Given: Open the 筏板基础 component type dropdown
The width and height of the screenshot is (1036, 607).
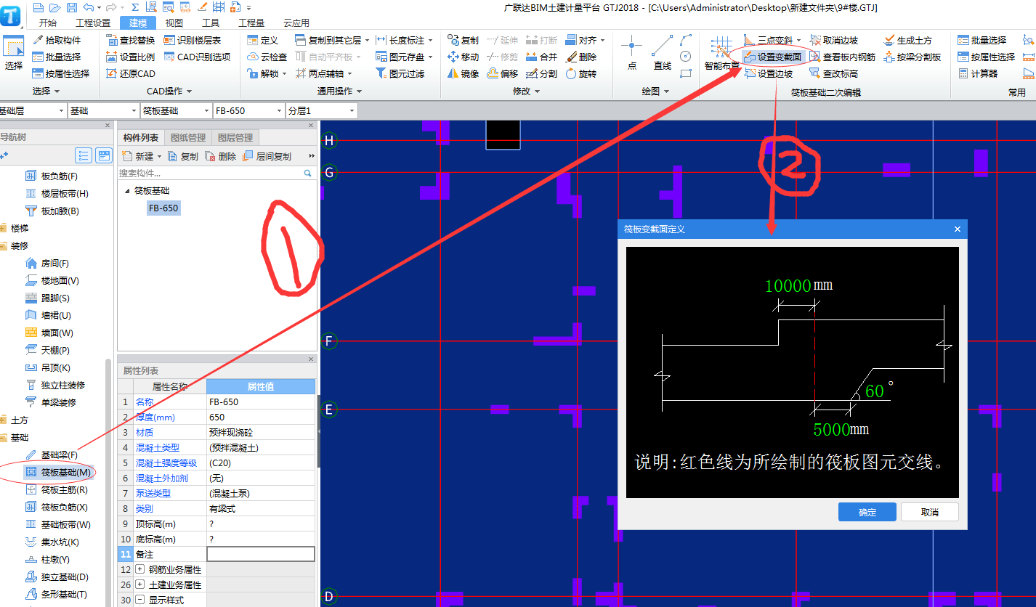Looking at the screenshot, I should [176, 111].
